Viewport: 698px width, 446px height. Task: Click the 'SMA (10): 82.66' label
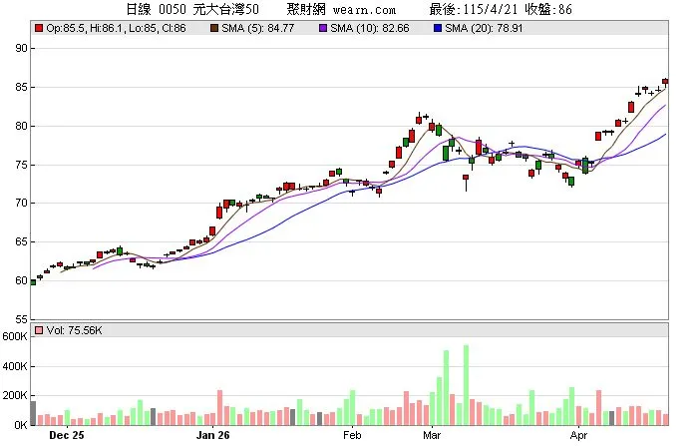tap(370, 28)
